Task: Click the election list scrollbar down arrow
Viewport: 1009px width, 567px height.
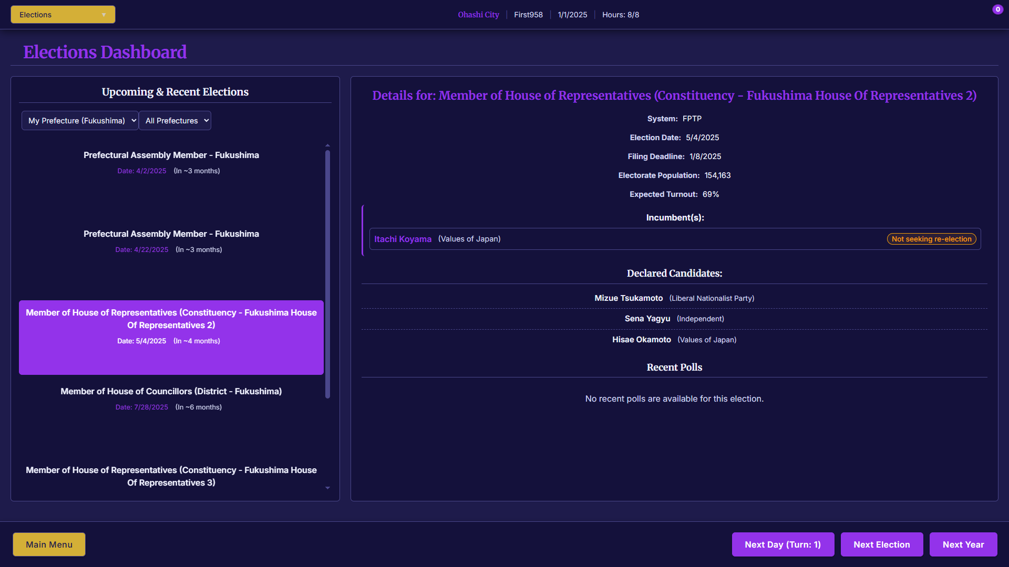Action: click(x=327, y=488)
